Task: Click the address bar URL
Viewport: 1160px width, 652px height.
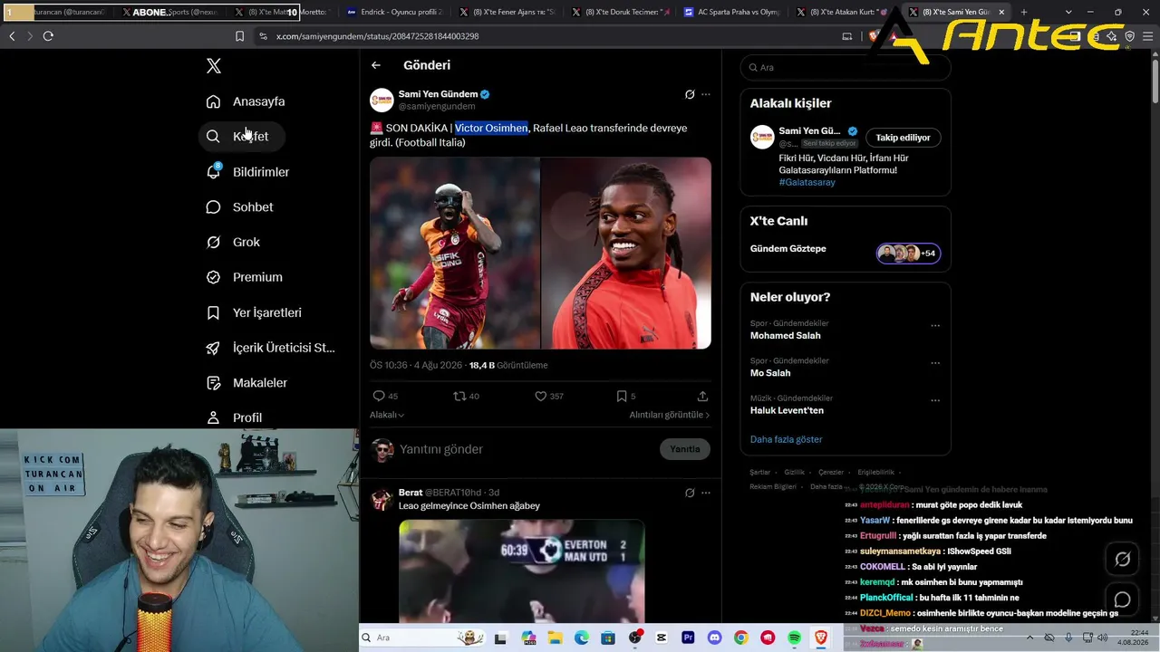Action: [377, 36]
